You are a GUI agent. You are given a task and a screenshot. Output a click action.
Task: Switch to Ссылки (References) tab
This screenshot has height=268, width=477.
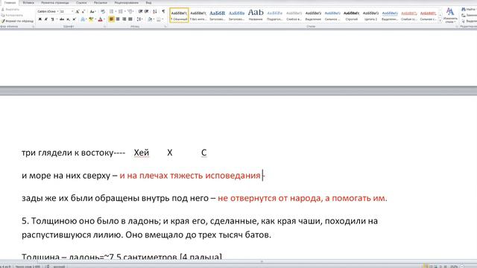(81, 3)
